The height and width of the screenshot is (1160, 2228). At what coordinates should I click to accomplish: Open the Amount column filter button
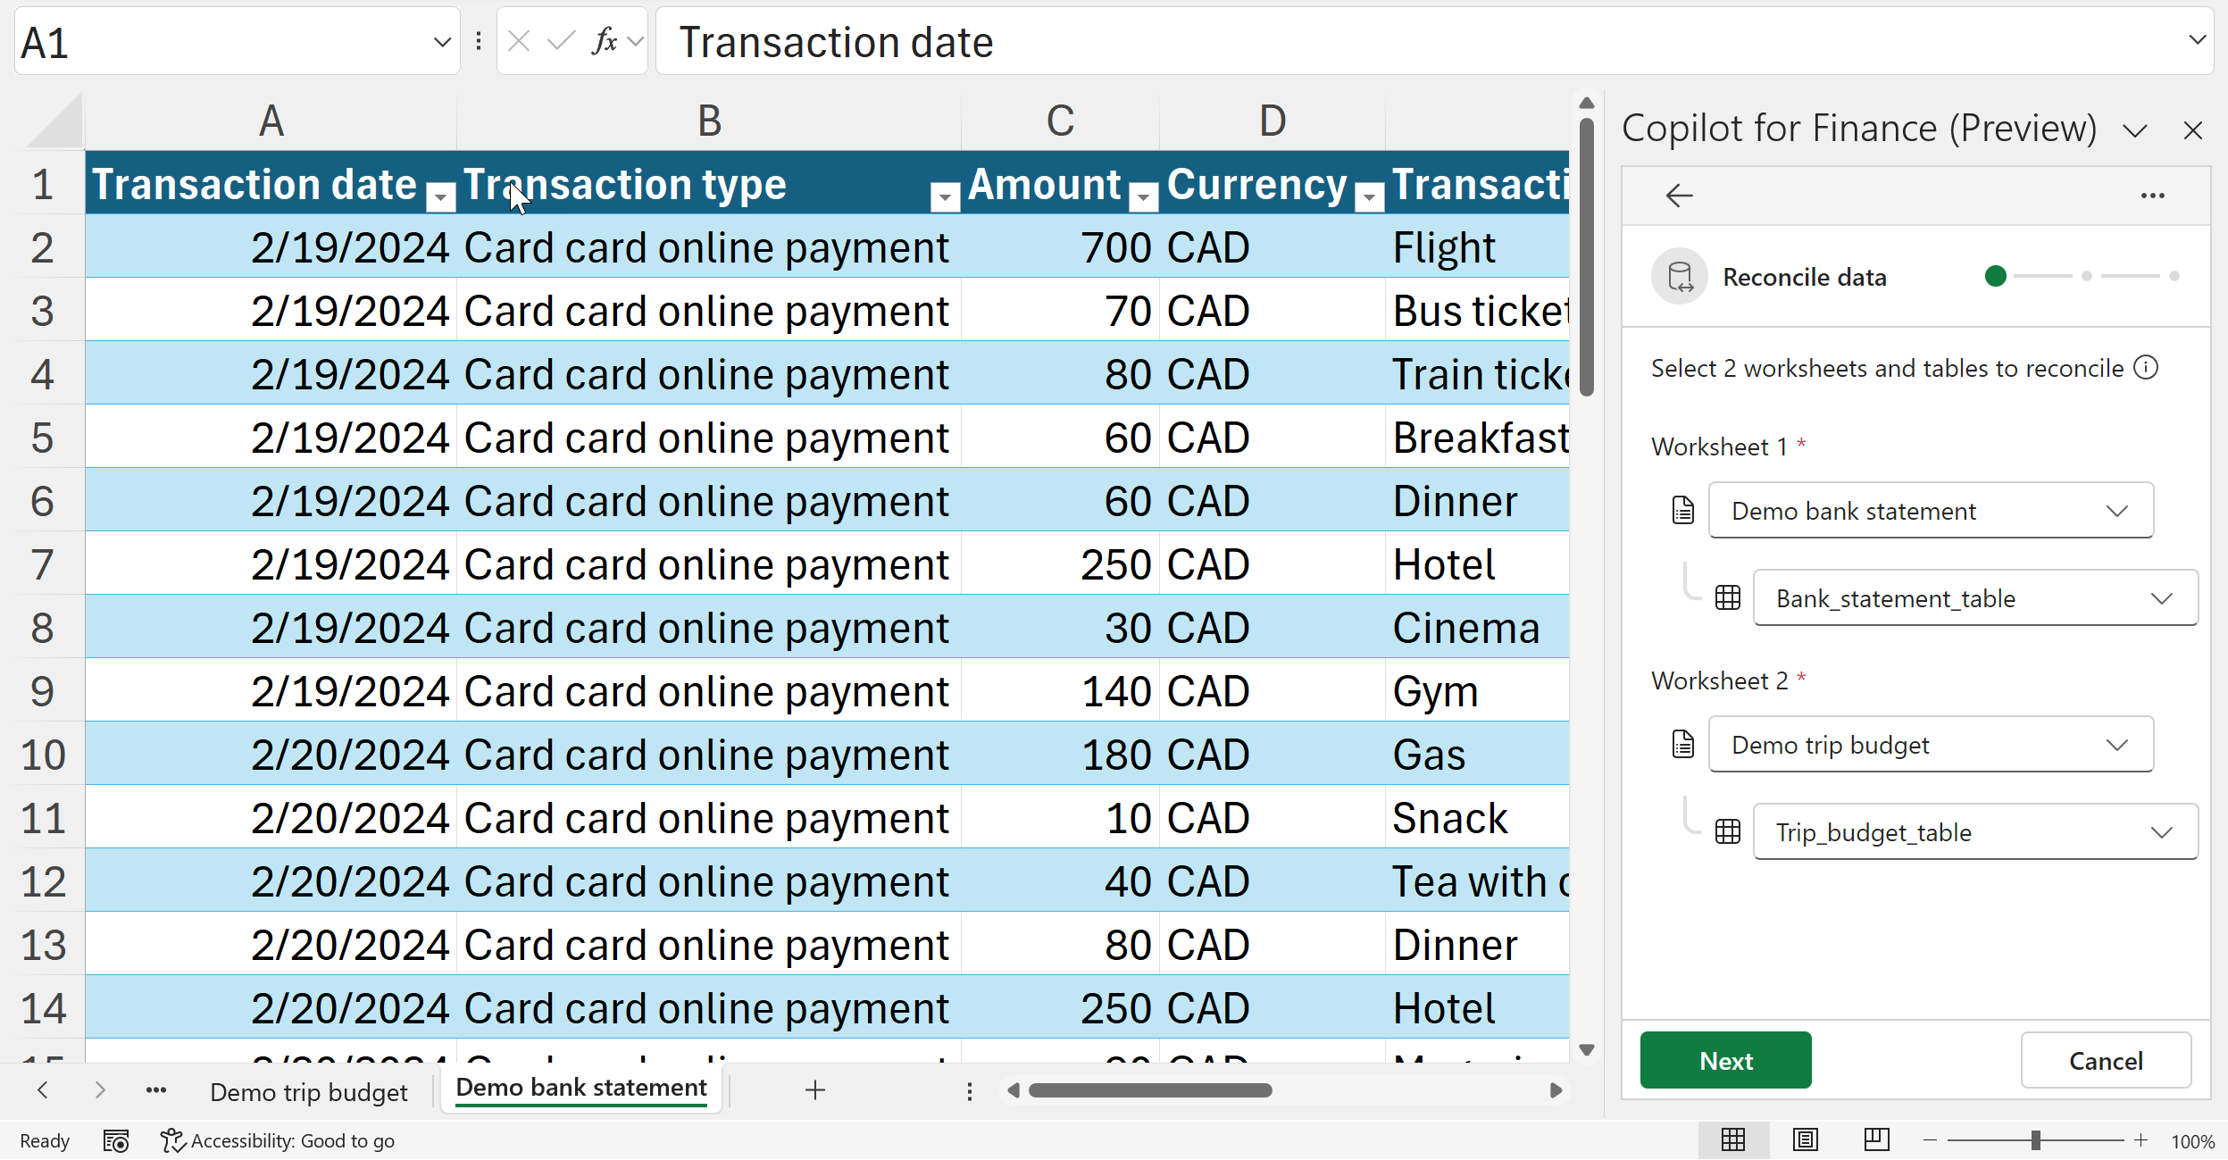(x=1143, y=196)
